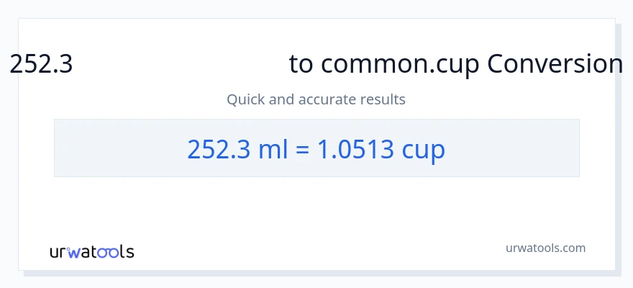Click the 'cup' unit in the result
This screenshot has width=633, height=288.
pos(424,150)
